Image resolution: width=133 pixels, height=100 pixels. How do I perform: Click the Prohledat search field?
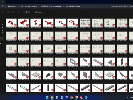121,6
